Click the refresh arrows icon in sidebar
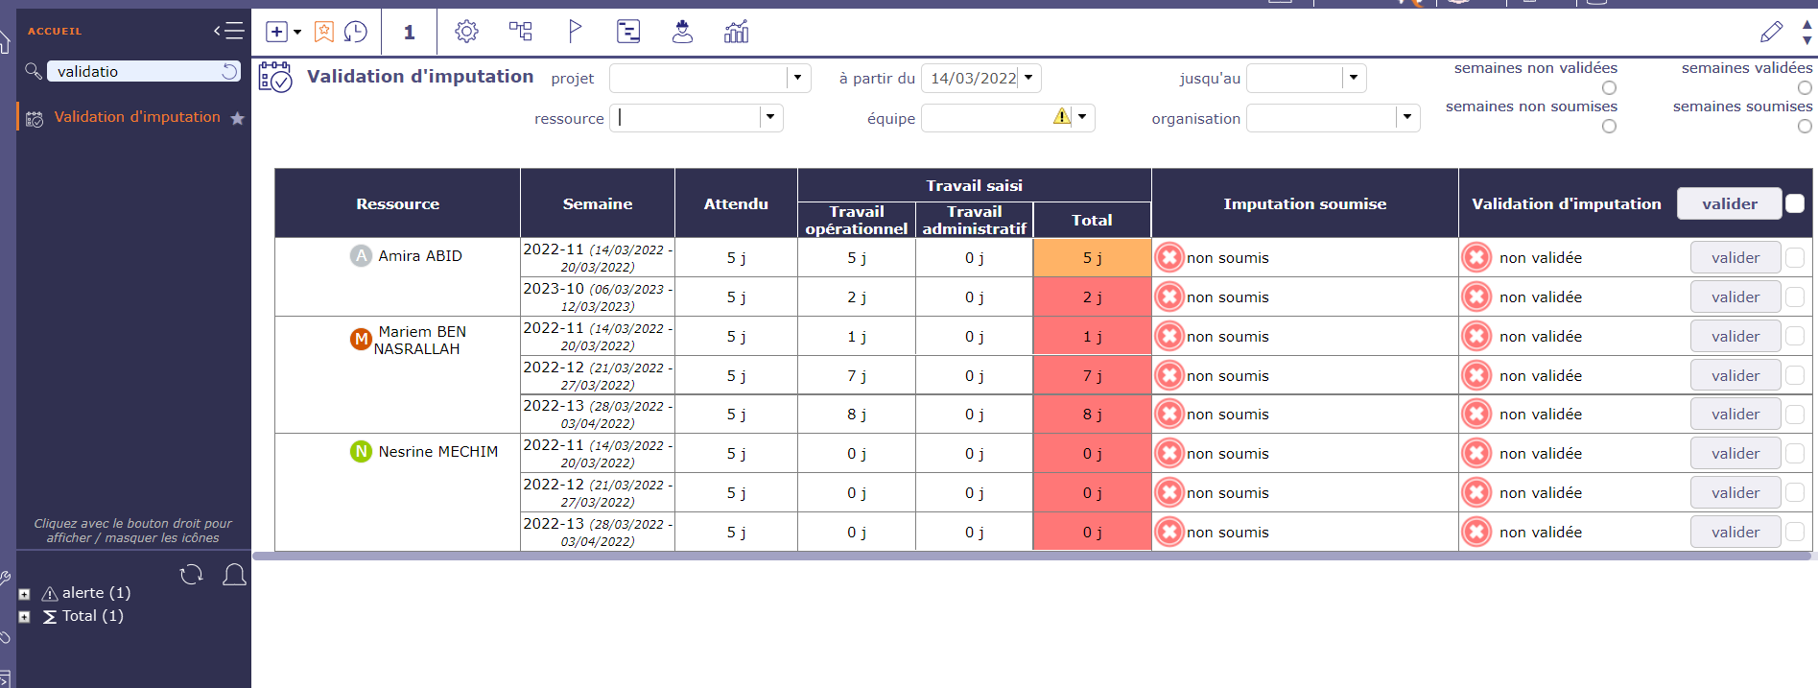Image resolution: width=1818 pixels, height=688 pixels. (191, 575)
